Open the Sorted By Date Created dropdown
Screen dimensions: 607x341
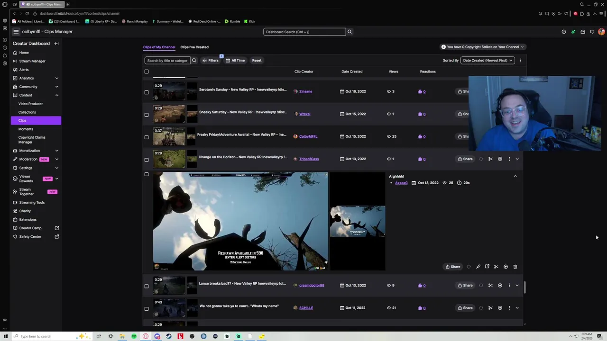click(x=487, y=60)
